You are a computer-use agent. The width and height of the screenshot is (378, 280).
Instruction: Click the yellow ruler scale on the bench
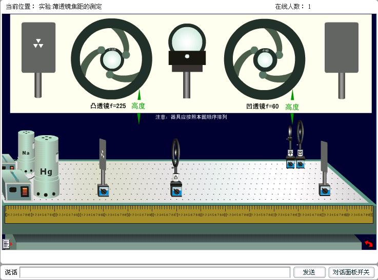click(189, 215)
